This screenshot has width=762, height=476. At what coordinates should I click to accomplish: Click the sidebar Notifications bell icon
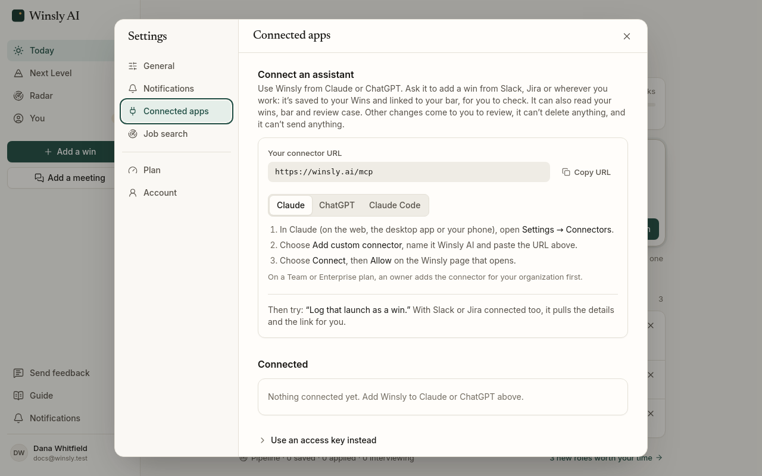point(18,418)
